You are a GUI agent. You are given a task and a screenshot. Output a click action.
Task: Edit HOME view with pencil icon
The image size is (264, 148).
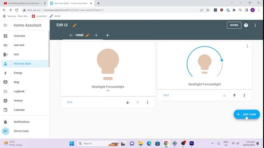(x=87, y=35)
